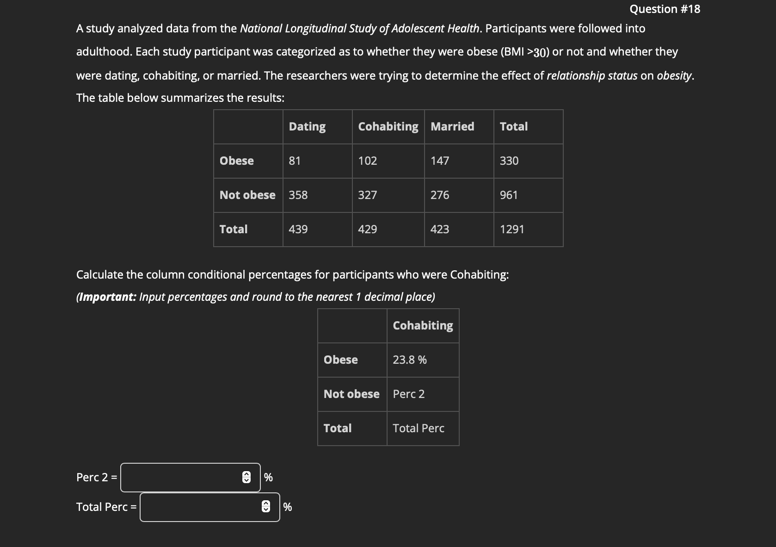Viewport: 776px width, 547px height.
Task: Click the Total cell showing 1291
Action: 512,229
